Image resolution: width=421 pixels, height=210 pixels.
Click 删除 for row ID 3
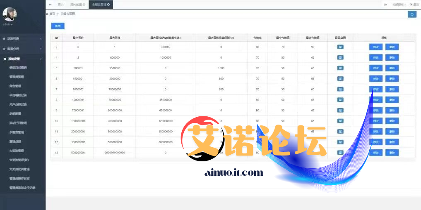[x=392, y=47]
